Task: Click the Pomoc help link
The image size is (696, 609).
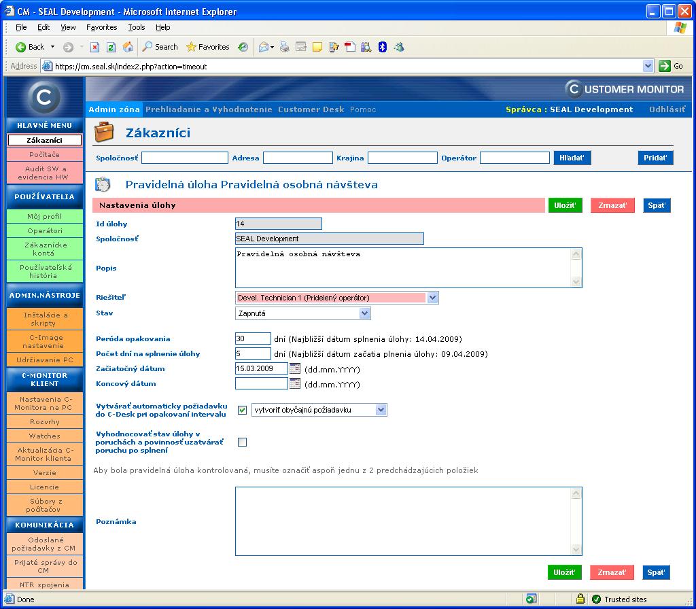Action: pyautogui.click(x=363, y=109)
